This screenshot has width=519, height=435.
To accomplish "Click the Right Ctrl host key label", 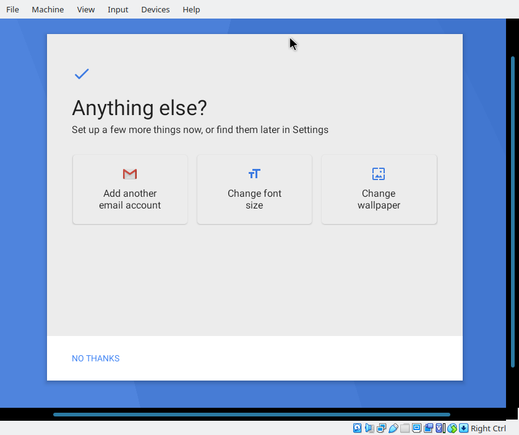I will click(488, 428).
